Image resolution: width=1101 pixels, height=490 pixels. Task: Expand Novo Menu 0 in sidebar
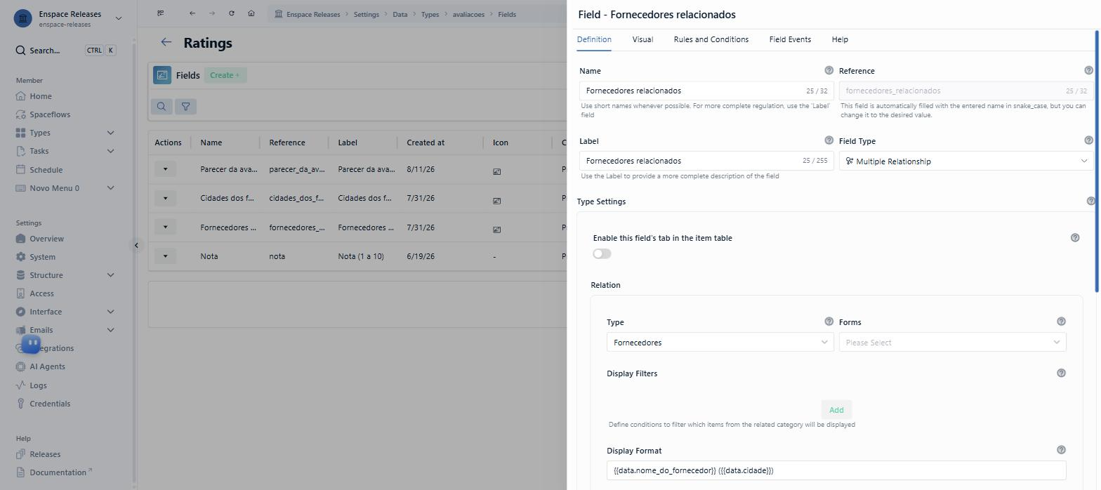click(x=110, y=188)
